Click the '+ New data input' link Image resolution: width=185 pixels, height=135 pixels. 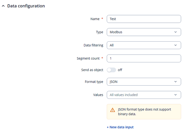[x=120, y=127]
